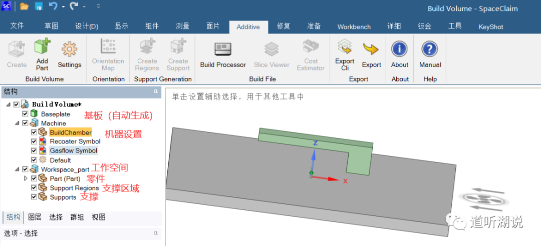
Task: Pin the 结构 panel
Action: tap(156, 92)
